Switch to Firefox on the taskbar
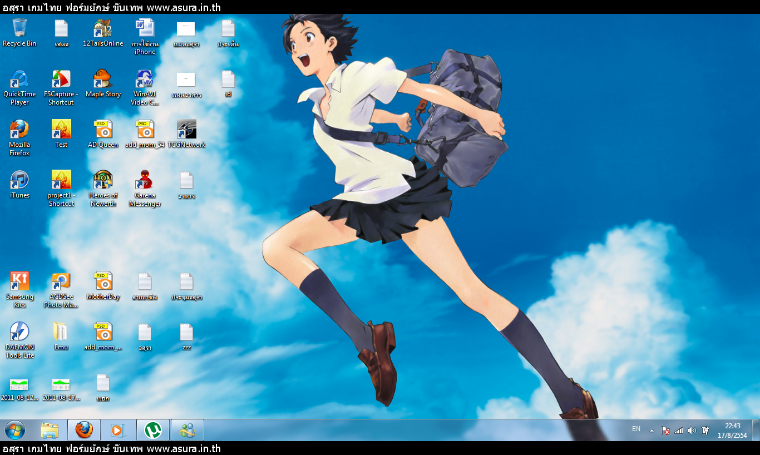Screen dimensions: 760x455 coord(84,430)
